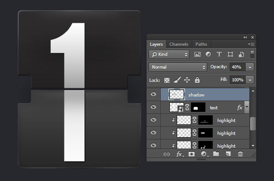Click the second highlight layer mask thumbnail

[x=205, y=133]
